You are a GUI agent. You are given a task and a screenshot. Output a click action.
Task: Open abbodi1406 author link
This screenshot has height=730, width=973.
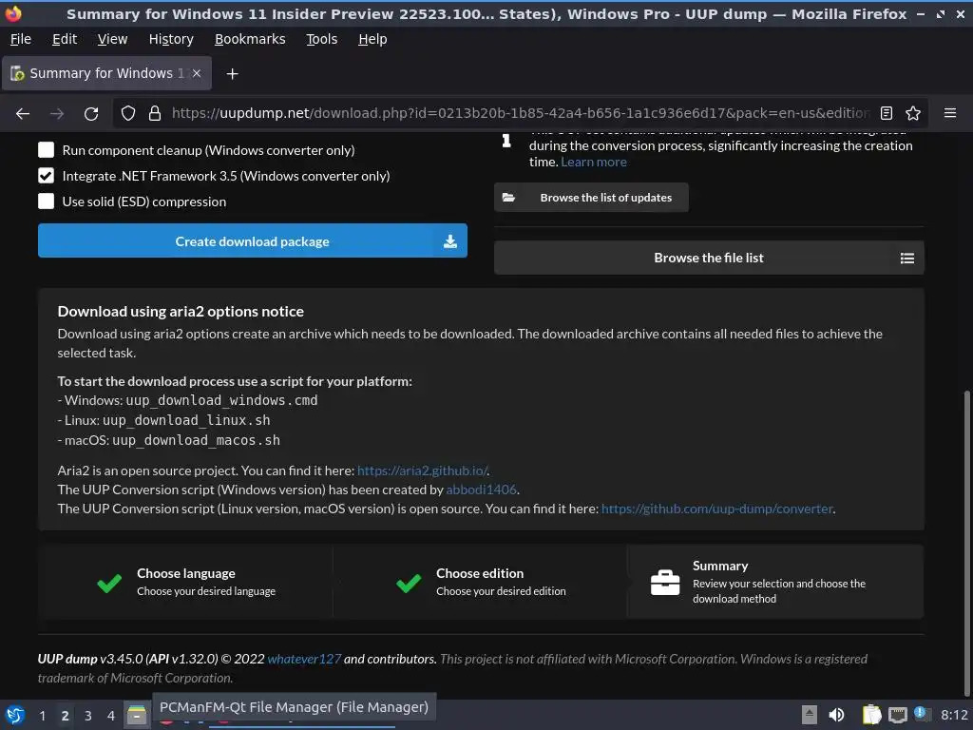[481, 490]
